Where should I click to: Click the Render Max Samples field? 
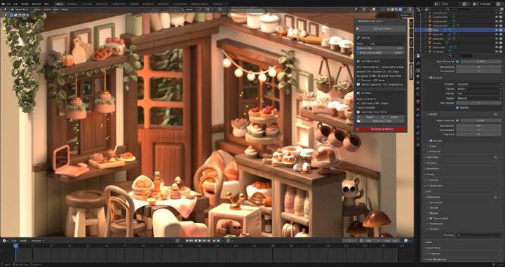pos(478,125)
